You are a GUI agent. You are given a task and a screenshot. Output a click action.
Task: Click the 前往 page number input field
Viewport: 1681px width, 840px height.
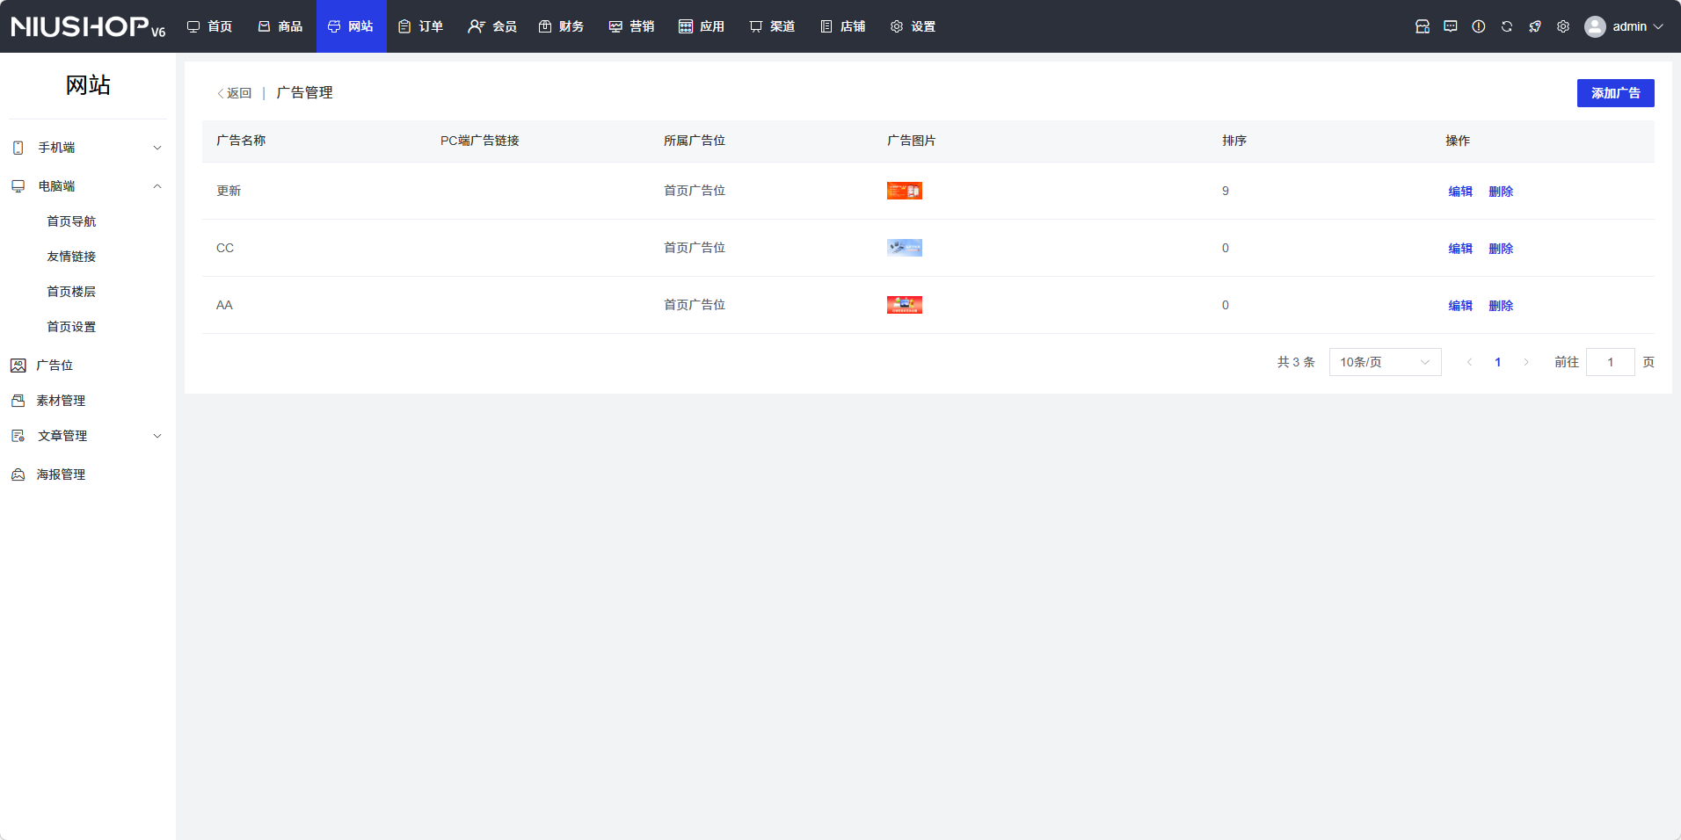click(x=1609, y=362)
